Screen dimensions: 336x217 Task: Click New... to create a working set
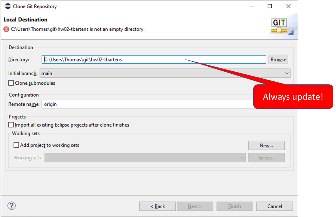pos(266,146)
